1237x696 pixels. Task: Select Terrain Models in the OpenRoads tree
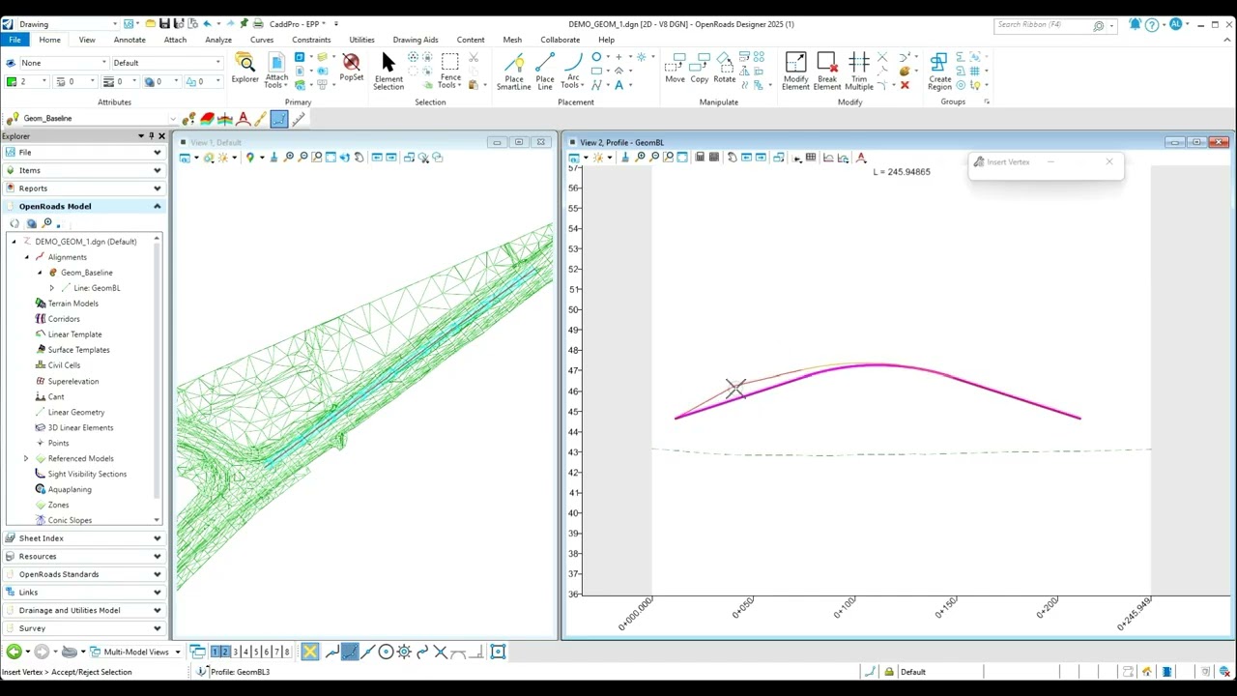tap(73, 304)
